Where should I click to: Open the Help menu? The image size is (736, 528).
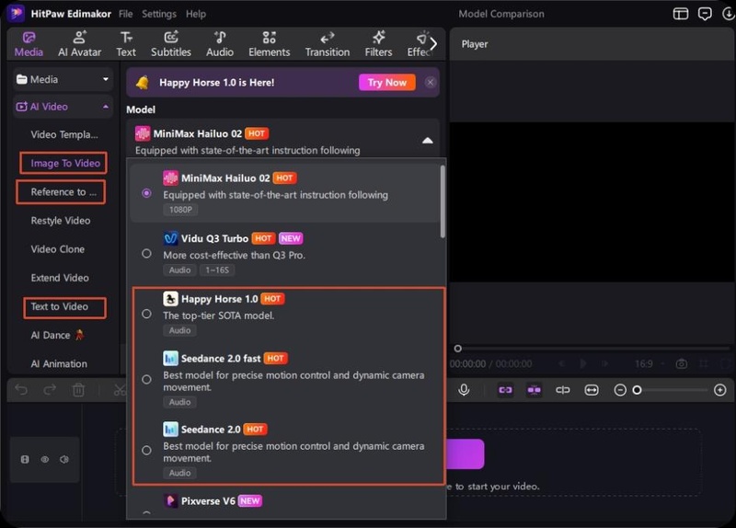(196, 14)
